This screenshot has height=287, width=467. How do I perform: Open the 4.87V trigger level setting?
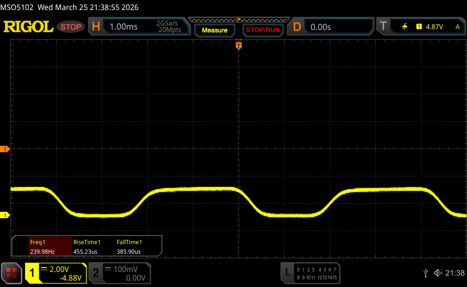click(x=434, y=27)
